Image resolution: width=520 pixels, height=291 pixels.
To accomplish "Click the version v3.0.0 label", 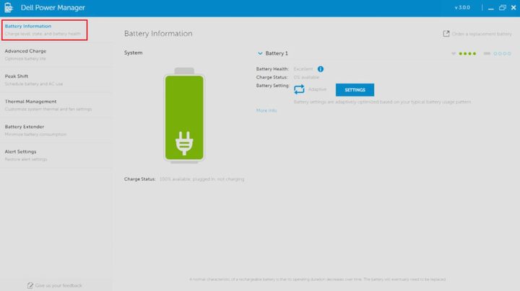I will (462, 7).
